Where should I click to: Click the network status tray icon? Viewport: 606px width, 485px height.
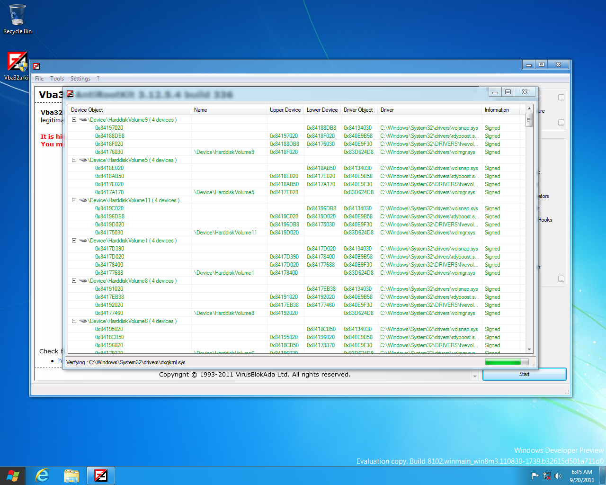click(547, 476)
